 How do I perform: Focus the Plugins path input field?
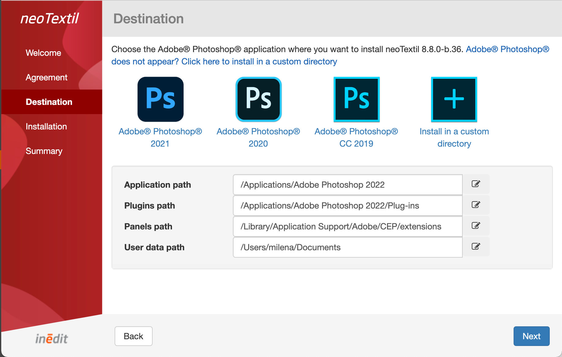click(x=348, y=205)
